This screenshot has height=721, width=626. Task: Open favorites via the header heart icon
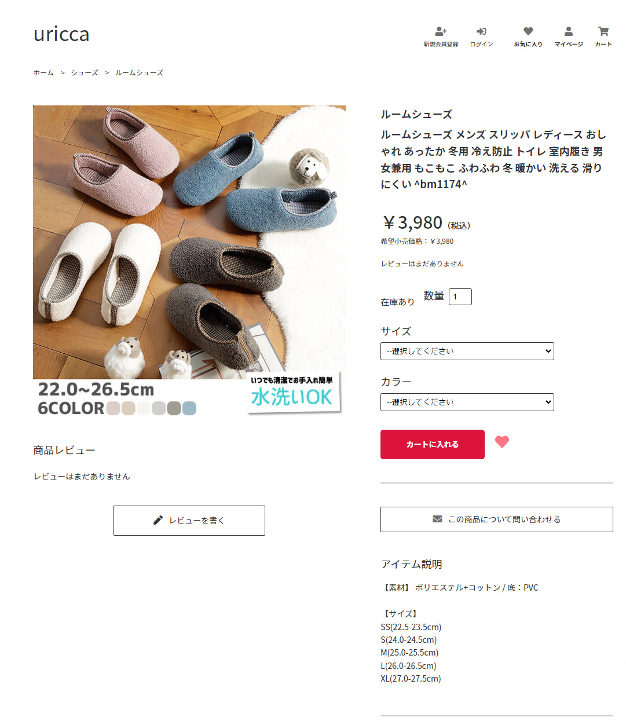pyautogui.click(x=528, y=31)
